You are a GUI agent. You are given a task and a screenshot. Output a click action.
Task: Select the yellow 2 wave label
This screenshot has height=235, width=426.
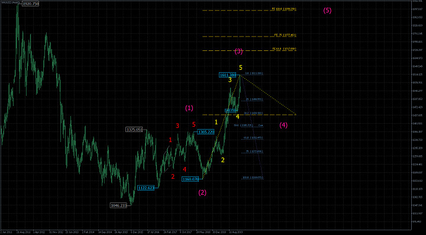(x=223, y=160)
